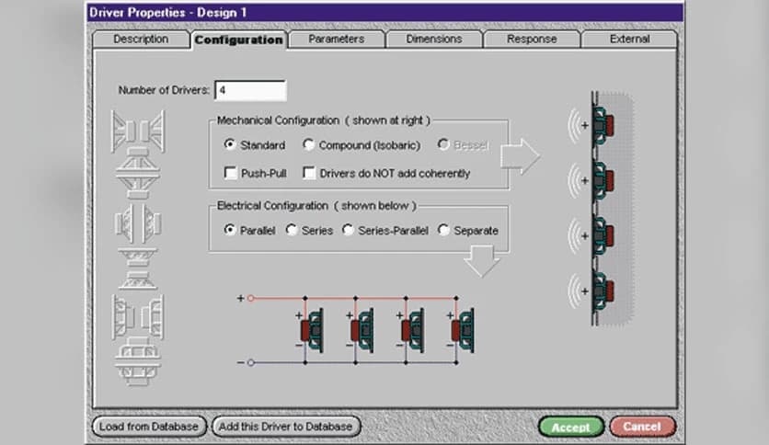Screen dimensions: 769x445
Task: Click the down-pointing arrow below Electrical Configuration
Action: click(x=482, y=261)
